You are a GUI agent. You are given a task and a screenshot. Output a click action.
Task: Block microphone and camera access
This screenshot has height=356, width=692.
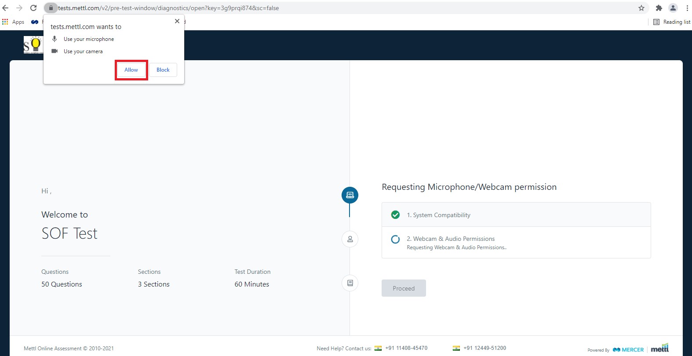[163, 70]
